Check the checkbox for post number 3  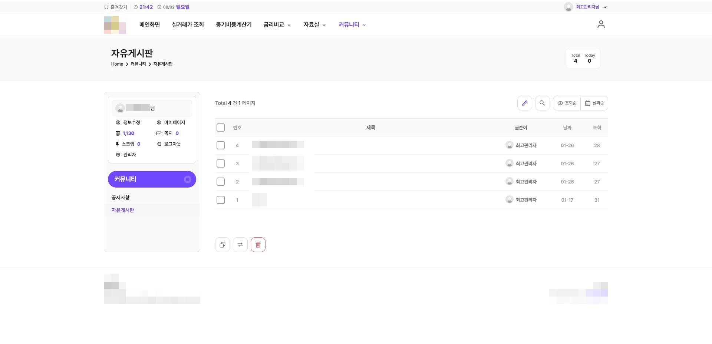(x=221, y=163)
